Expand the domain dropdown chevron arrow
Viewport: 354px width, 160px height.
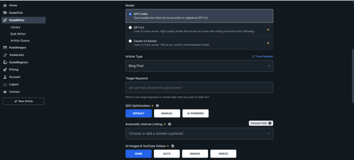tap(269, 134)
